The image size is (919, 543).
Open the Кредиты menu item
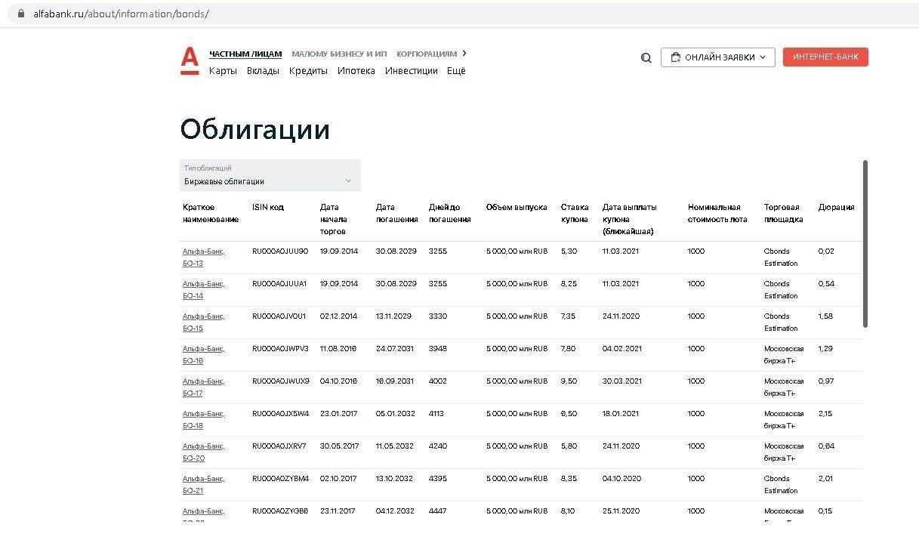pyautogui.click(x=308, y=71)
